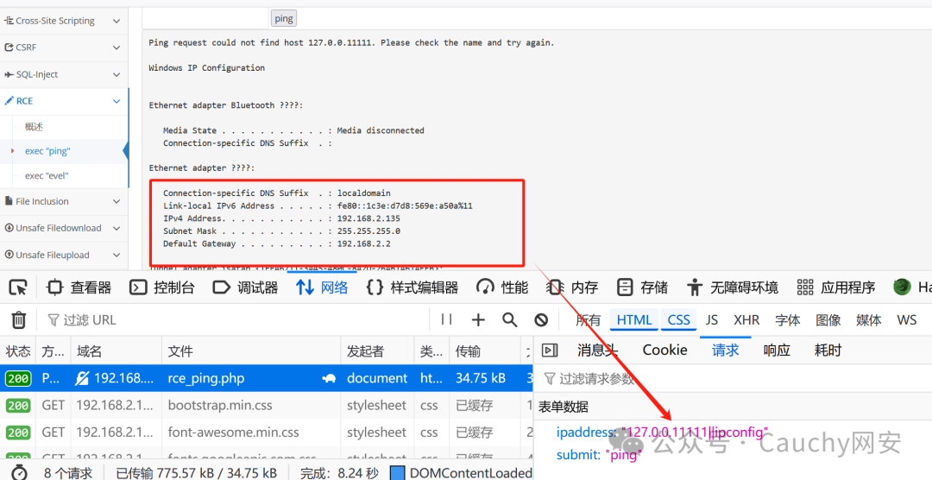Image resolution: width=932 pixels, height=480 pixels.
Task: Open the 存储 storage tab
Action: click(642, 287)
